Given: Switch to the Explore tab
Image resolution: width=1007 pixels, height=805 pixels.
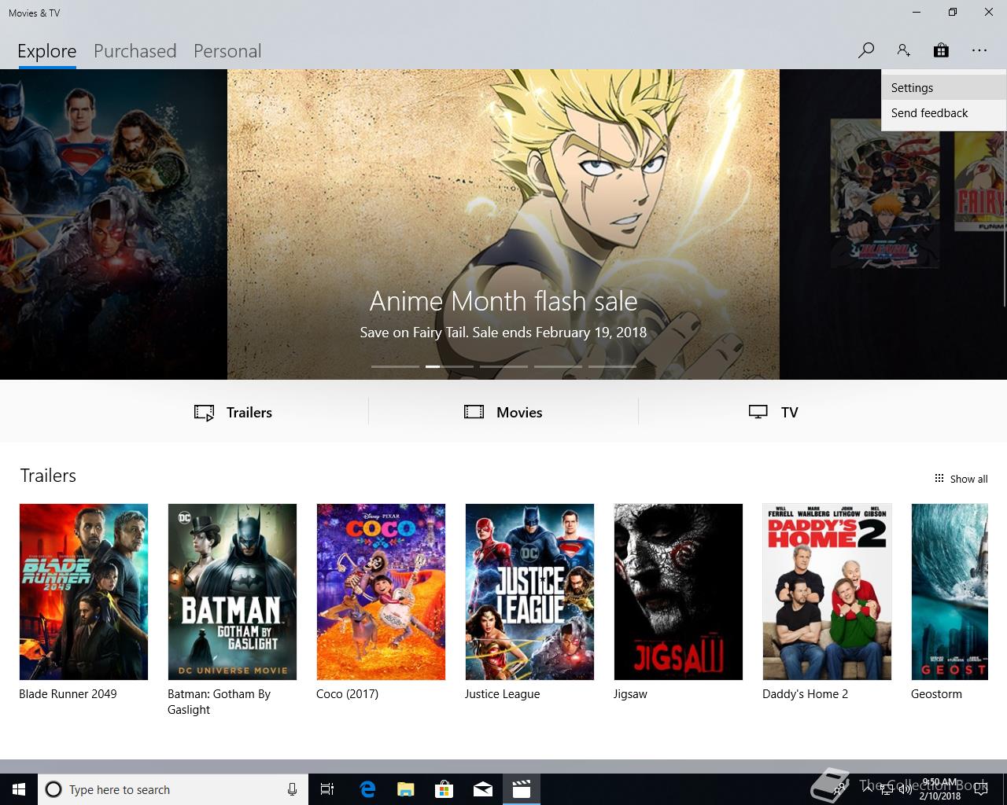Looking at the screenshot, I should (x=47, y=51).
